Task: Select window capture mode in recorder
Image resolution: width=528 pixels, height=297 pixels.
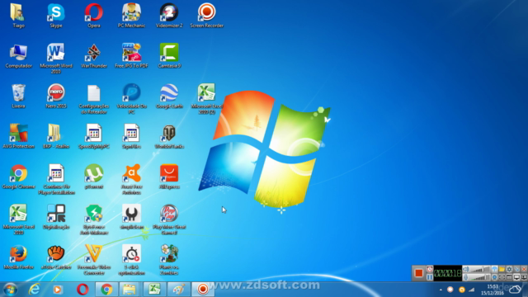Action: [510, 277]
